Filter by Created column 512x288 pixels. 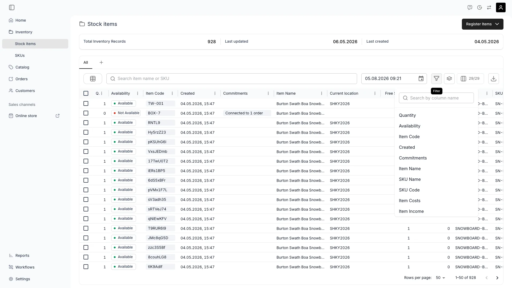pos(436,147)
